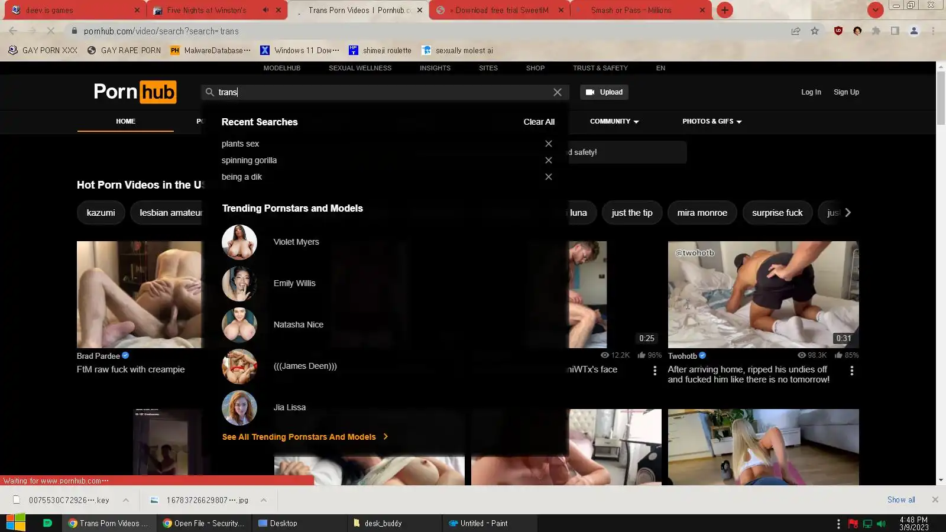The width and height of the screenshot is (946, 532).
Task: Click the Upload button
Action: coord(604,92)
